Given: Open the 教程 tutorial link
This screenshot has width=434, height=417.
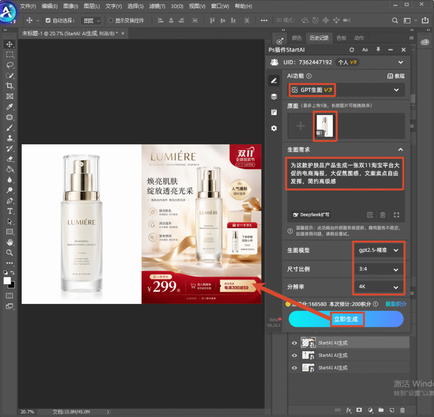Looking at the screenshot, I should (396, 76).
